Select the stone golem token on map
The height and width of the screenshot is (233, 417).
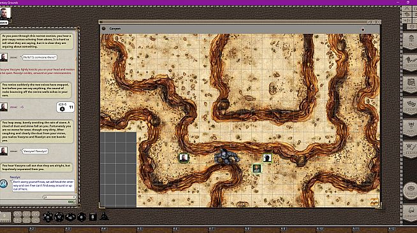point(227,157)
